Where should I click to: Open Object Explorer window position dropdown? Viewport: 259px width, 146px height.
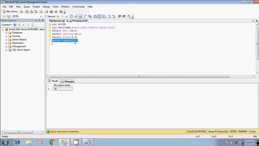coord(36,21)
